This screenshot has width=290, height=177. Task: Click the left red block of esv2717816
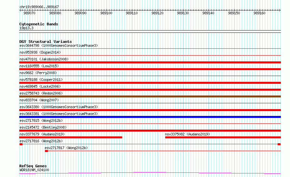21,144
